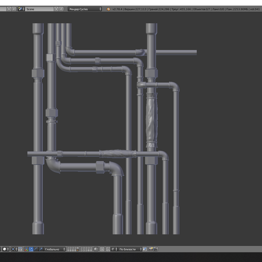The height and width of the screenshot is (262, 262).
Task: Open viewport shading mode selector
Action: 6,249
